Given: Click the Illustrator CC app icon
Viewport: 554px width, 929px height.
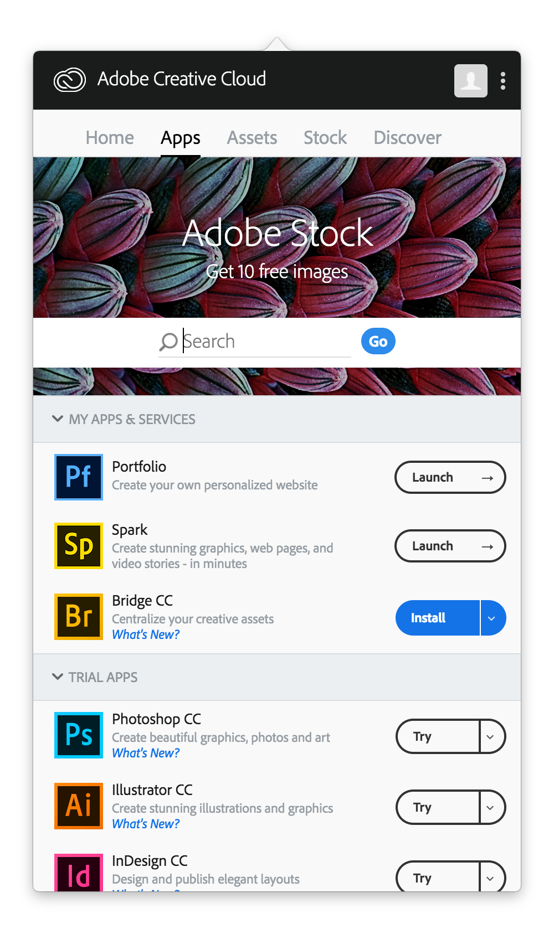Looking at the screenshot, I should pos(78,806).
